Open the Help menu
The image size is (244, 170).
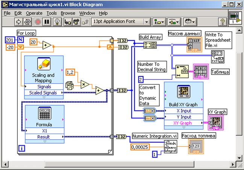click(103, 13)
